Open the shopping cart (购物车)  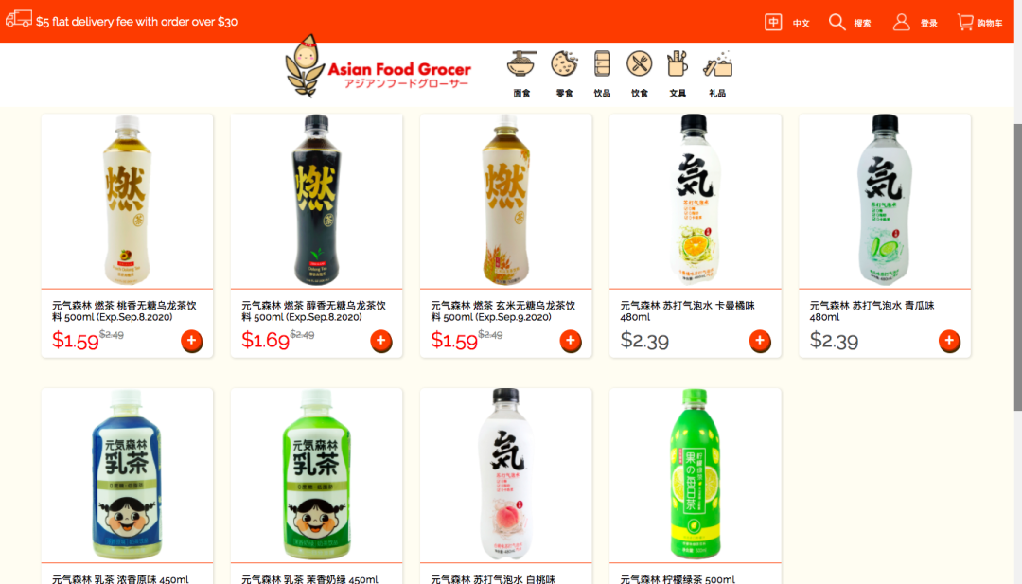point(979,22)
